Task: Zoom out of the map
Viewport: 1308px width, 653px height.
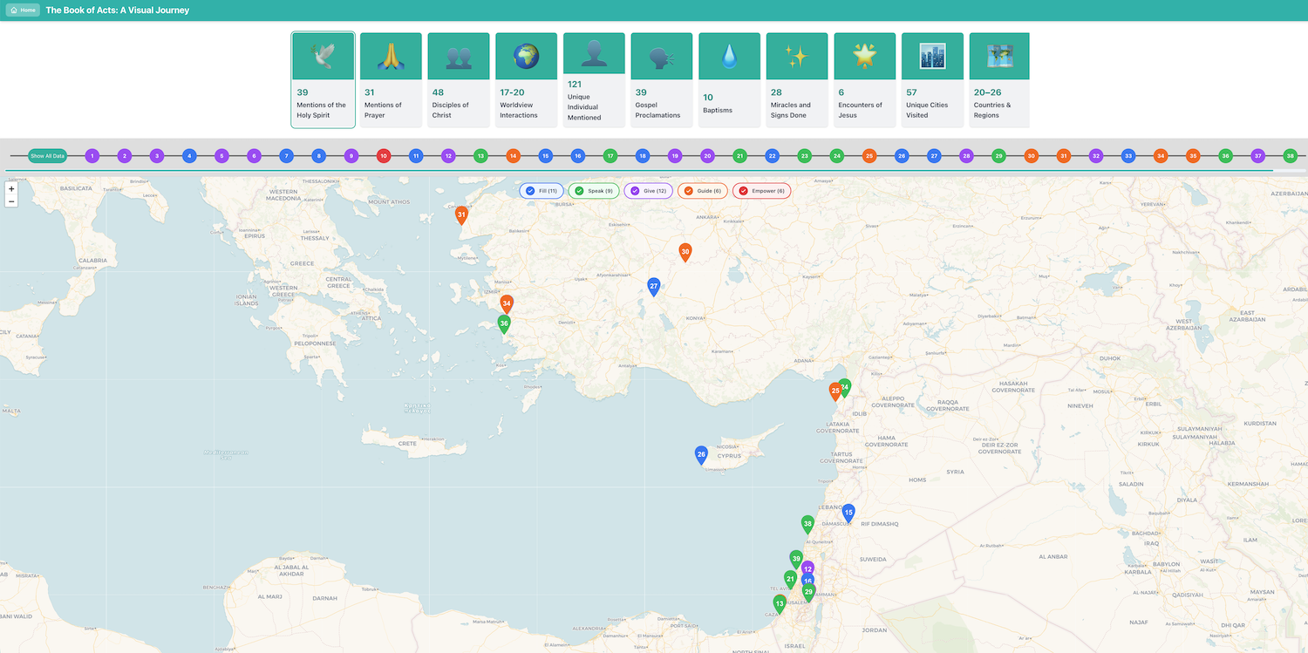Action: pyautogui.click(x=11, y=201)
